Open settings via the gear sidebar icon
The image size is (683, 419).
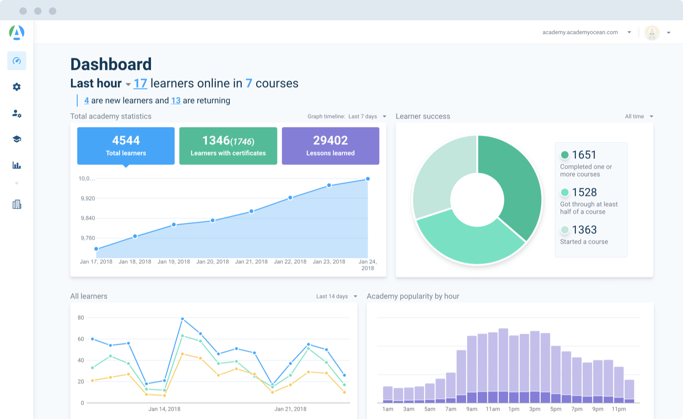(17, 87)
